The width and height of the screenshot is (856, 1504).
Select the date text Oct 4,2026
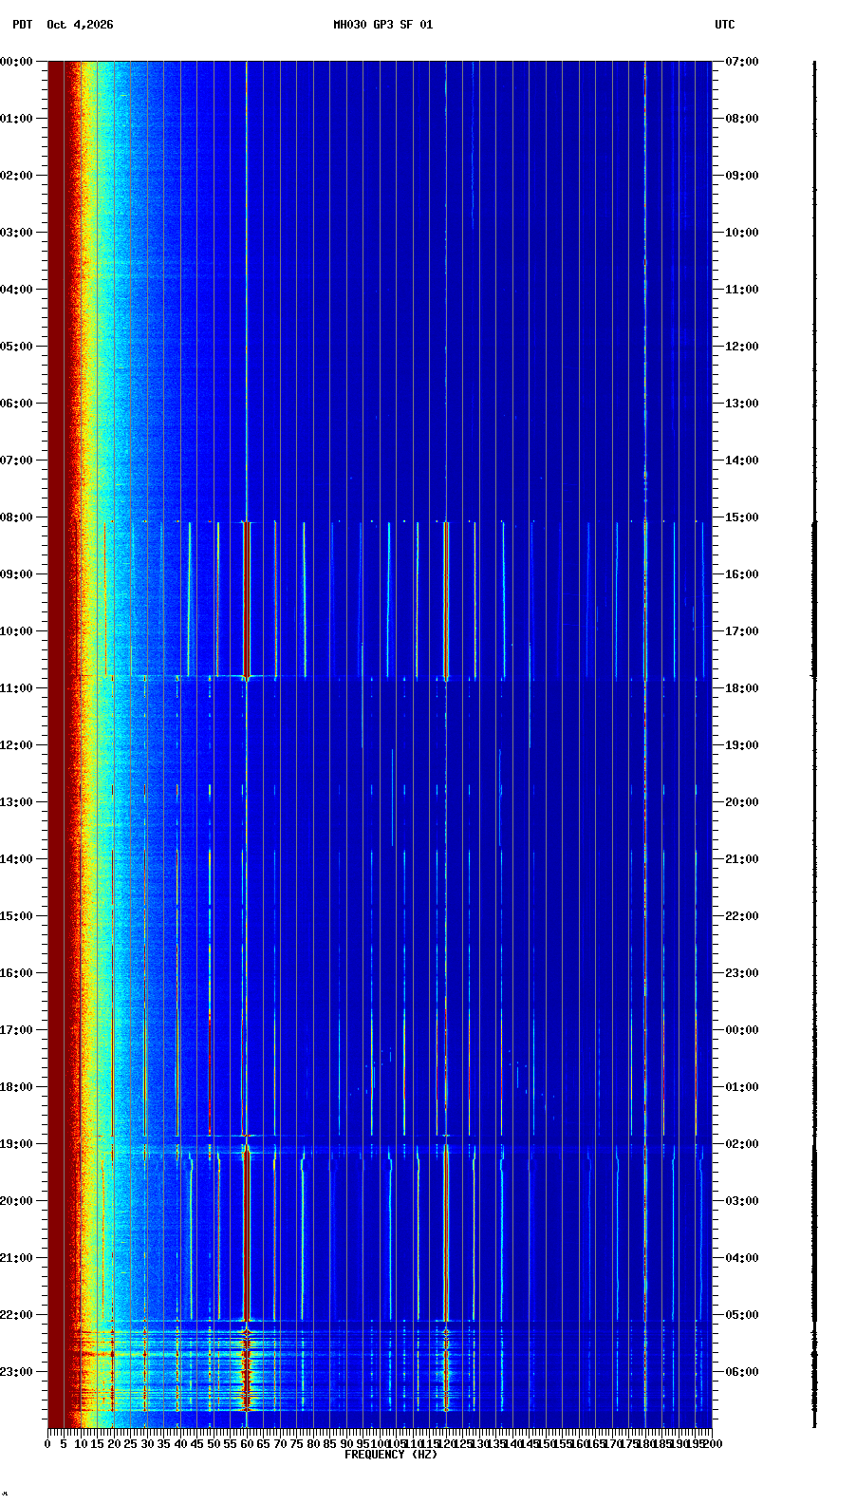(80, 25)
